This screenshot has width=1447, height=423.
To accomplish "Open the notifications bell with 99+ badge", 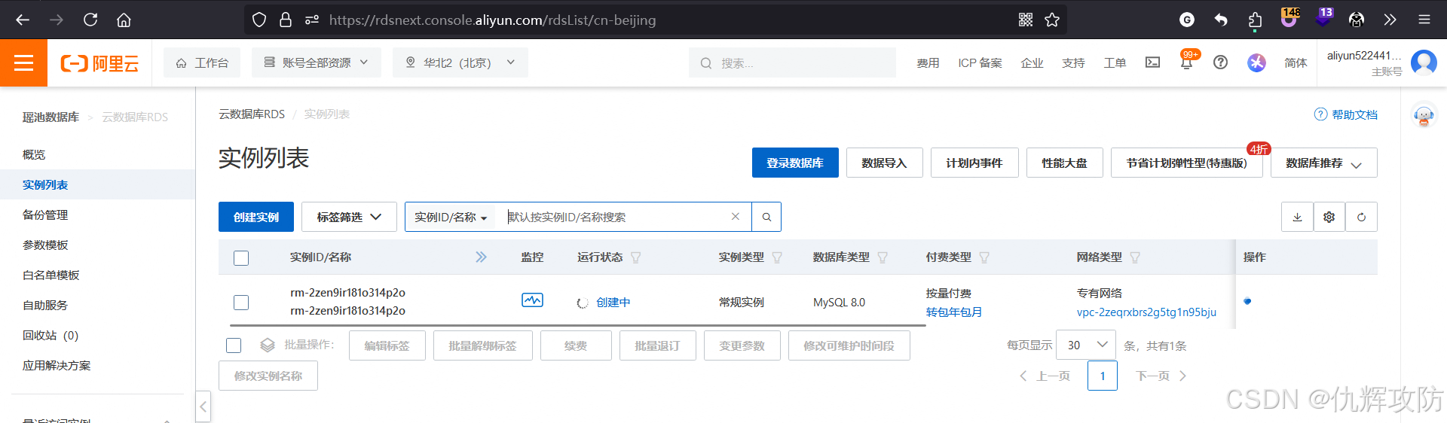I will [x=1187, y=62].
